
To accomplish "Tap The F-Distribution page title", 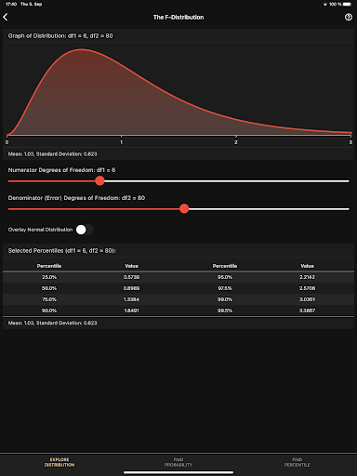I will (x=178, y=18).
